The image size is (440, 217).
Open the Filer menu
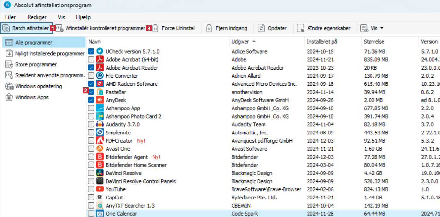tap(10, 17)
